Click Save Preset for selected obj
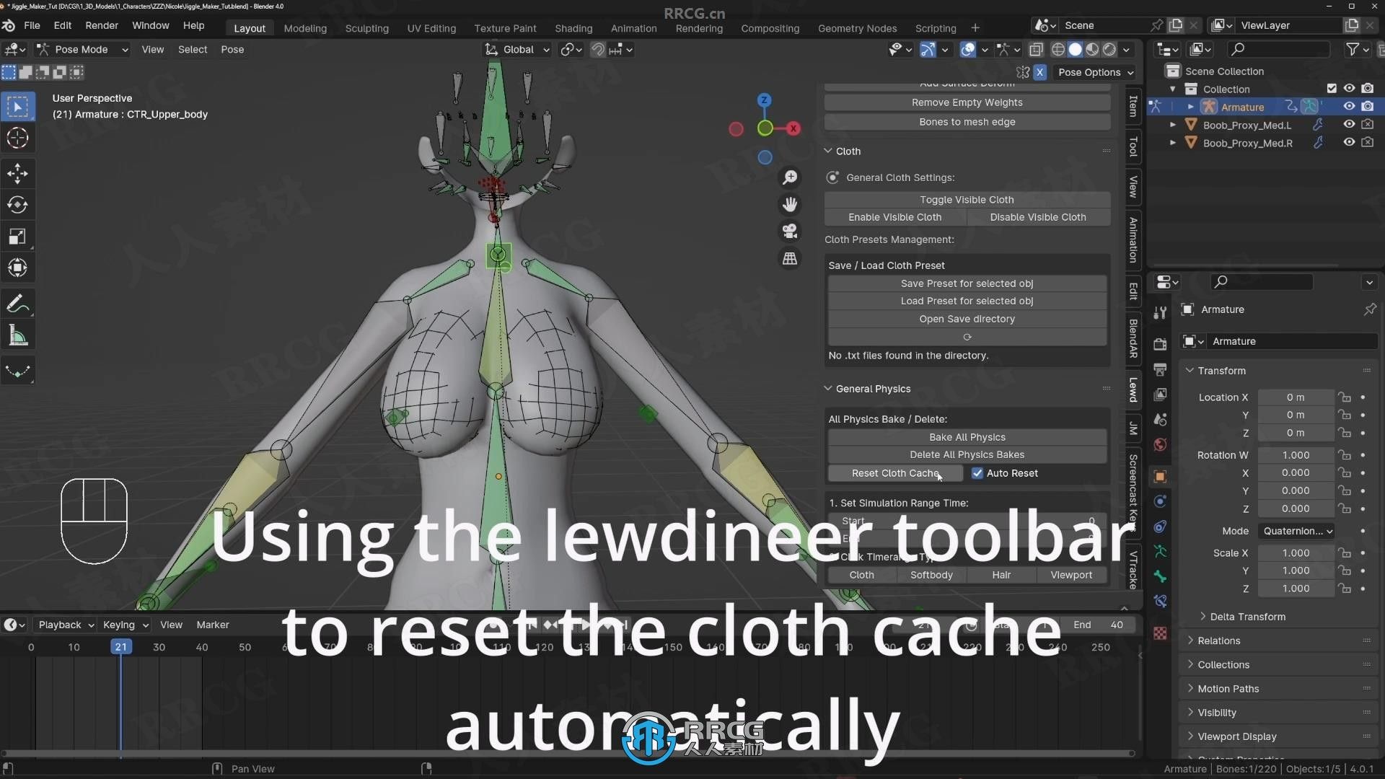 point(967,283)
